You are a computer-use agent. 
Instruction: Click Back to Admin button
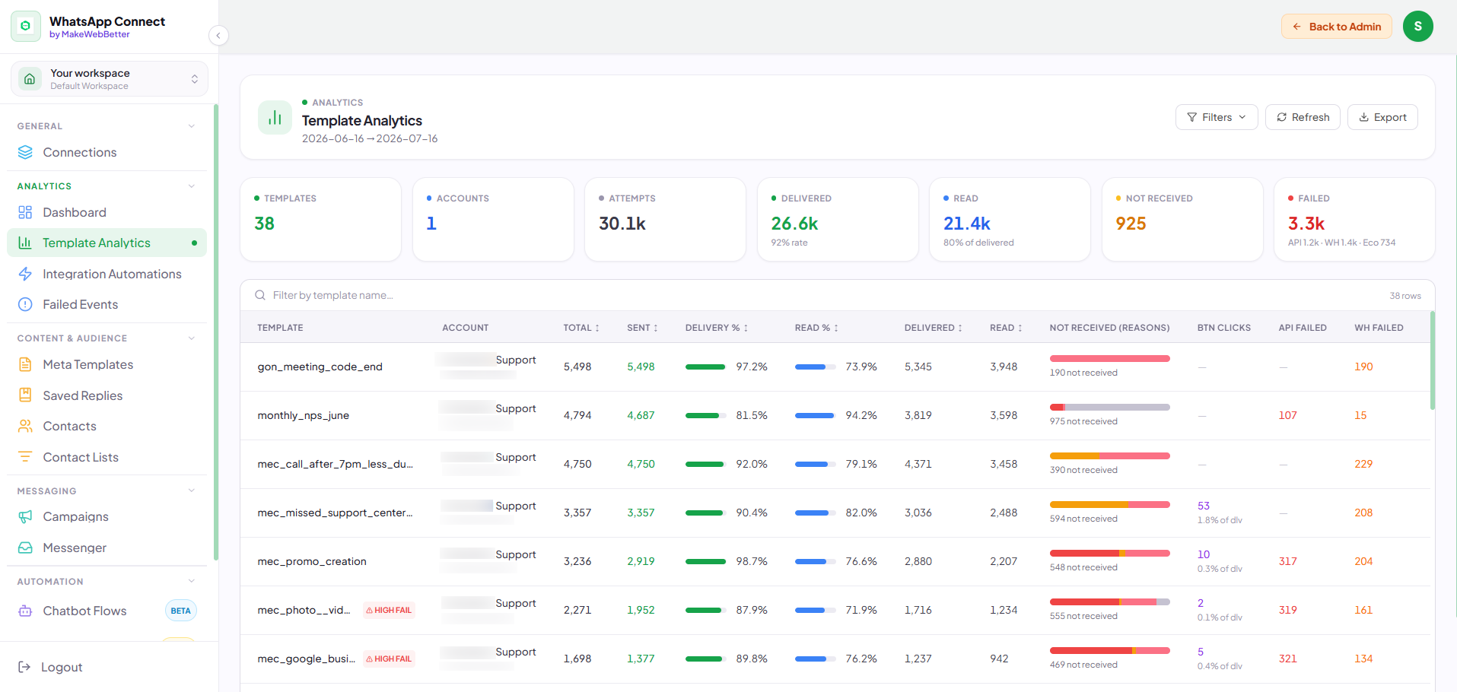coord(1336,27)
